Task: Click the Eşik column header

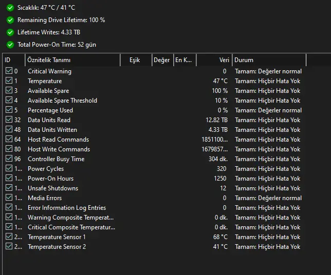Action: (136, 60)
